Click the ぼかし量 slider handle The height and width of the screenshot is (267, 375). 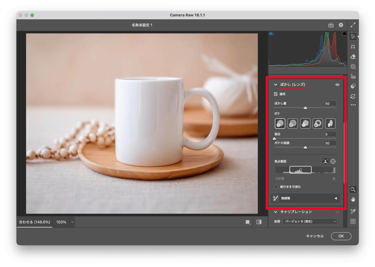(x=305, y=108)
